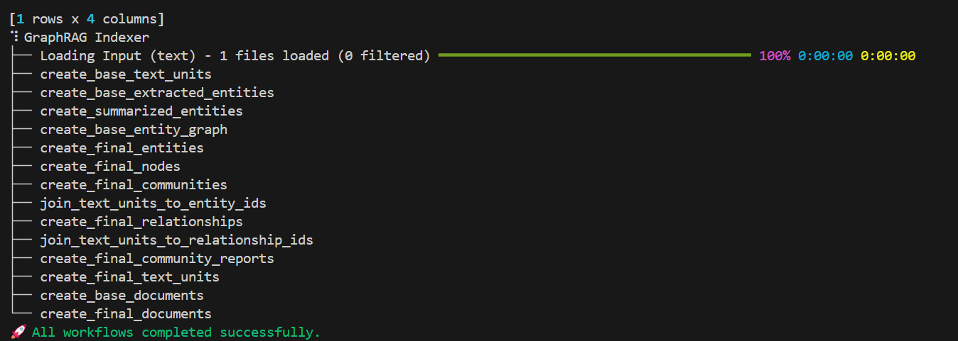Viewport: 958px width, 341px height.
Task: Click "All workflows completed successfully" message
Action: [176, 332]
